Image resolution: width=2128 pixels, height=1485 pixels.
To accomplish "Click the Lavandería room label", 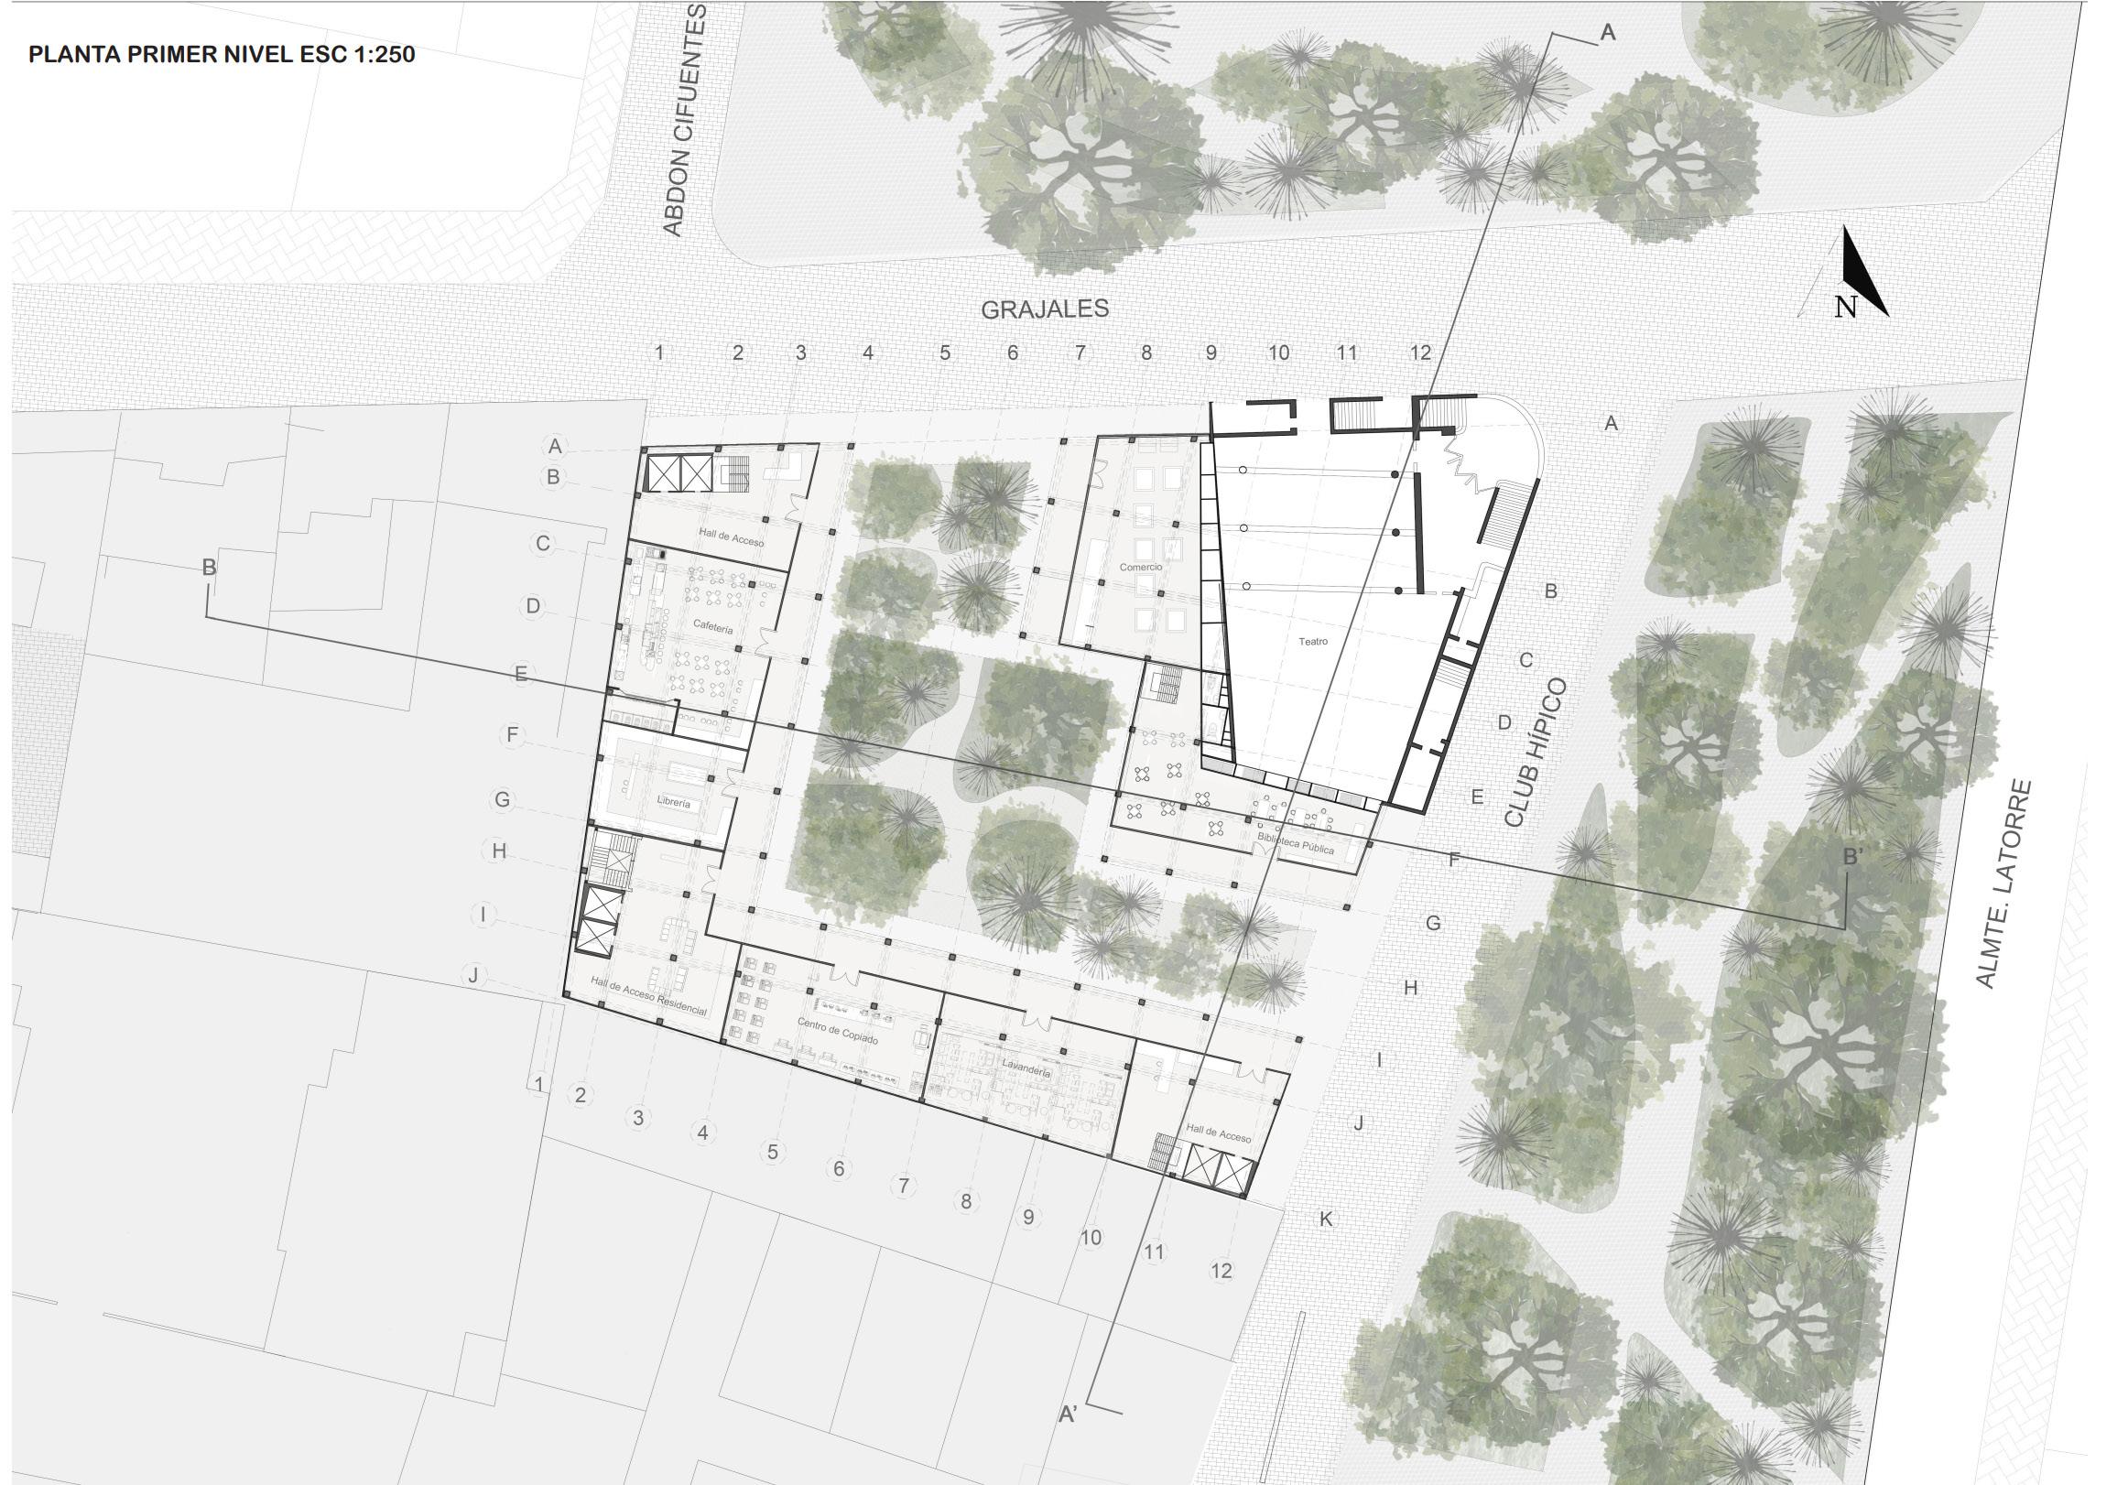I will coord(1026,1067).
